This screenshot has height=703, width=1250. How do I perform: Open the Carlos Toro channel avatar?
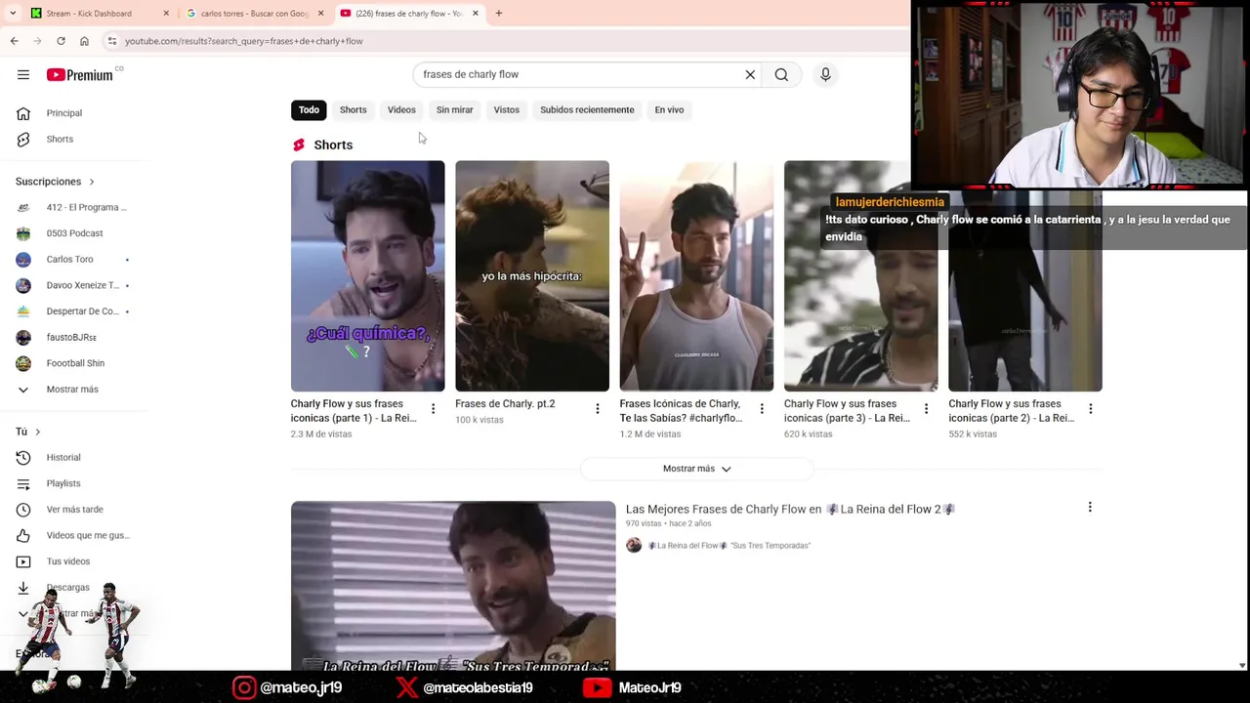(x=23, y=259)
